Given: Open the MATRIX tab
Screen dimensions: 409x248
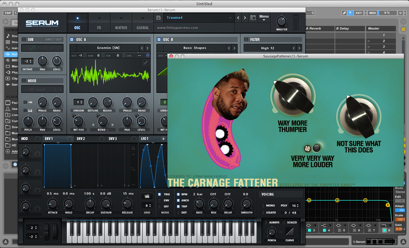Looking at the screenshot, I should coord(121,22).
